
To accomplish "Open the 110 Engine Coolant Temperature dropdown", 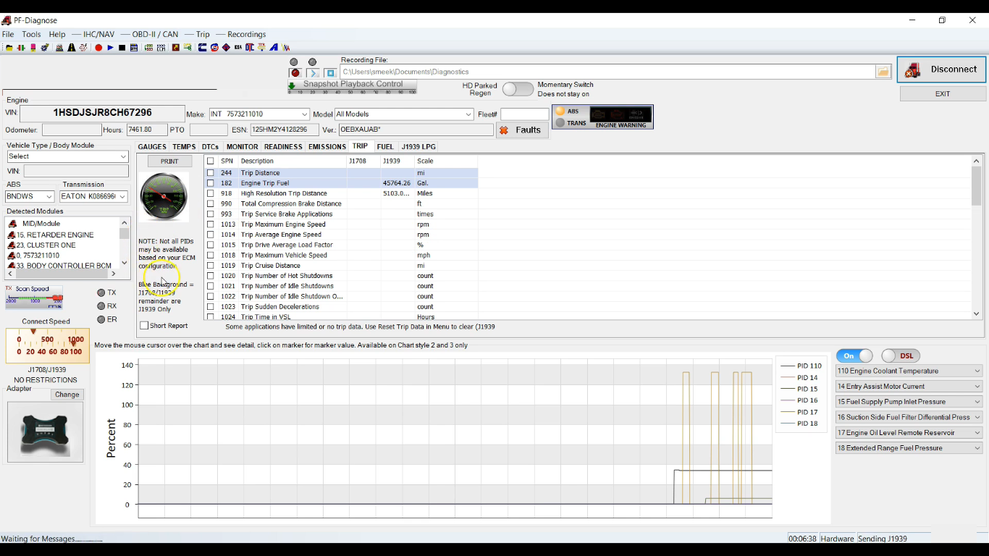I will pos(977,371).
